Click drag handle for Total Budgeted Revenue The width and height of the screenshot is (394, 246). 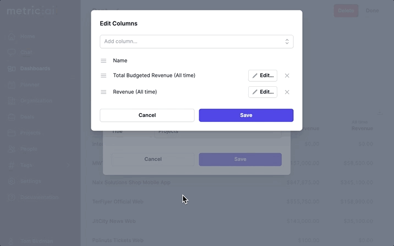pos(103,76)
